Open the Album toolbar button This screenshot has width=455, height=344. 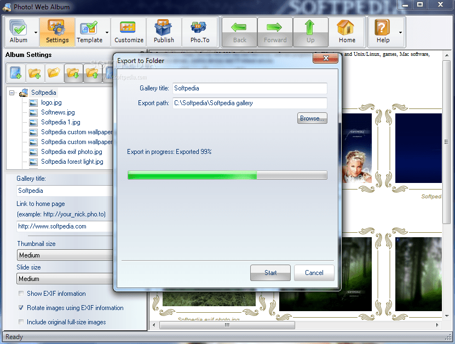19,32
